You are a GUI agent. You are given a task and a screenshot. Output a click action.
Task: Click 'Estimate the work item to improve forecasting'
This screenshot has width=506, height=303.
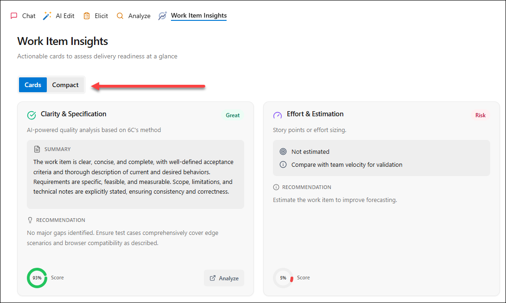tap(335, 200)
